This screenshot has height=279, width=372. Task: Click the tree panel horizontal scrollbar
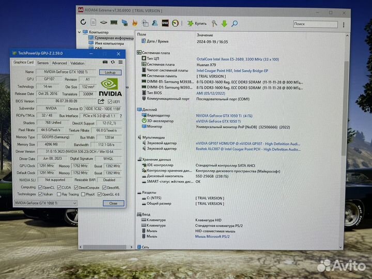[104, 247]
